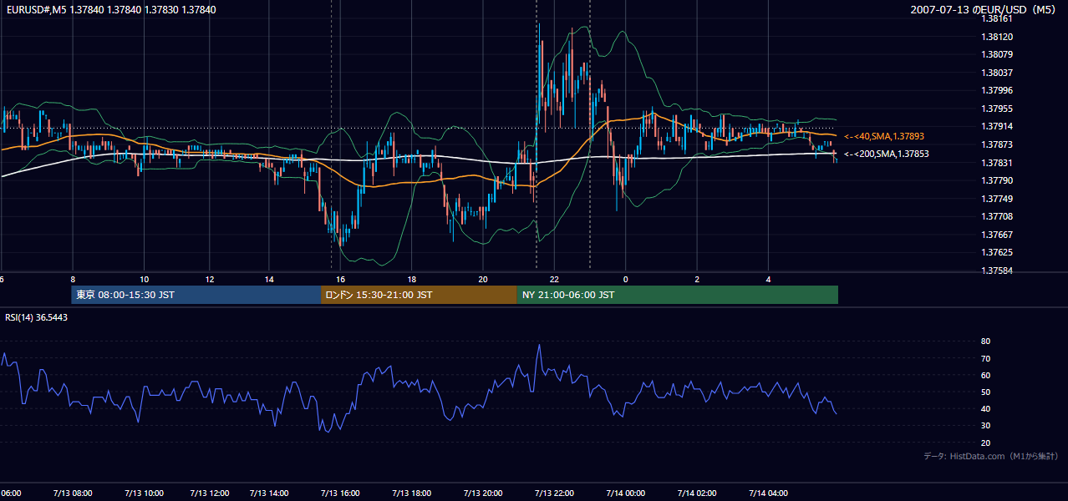Click price axis value 1.37667
Viewport: 1068px width, 501px height.
pyautogui.click(x=997, y=235)
